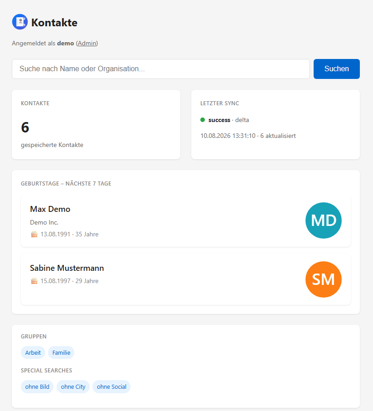Image resolution: width=373 pixels, height=411 pixels.
Task: Open the Admin link
Action: [x=87, y=43]
